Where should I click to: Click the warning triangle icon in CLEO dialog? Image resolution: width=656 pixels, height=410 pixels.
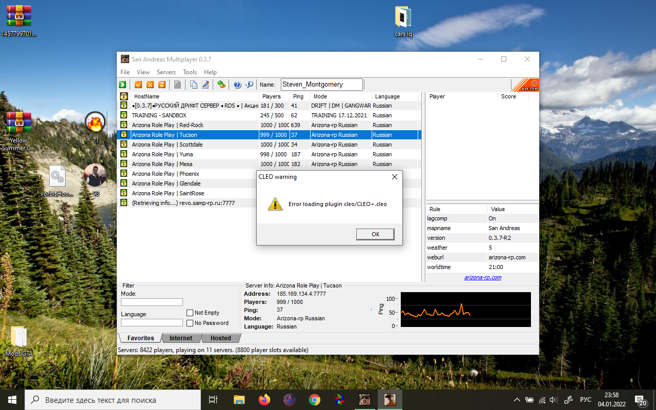(x=275, y=204)
